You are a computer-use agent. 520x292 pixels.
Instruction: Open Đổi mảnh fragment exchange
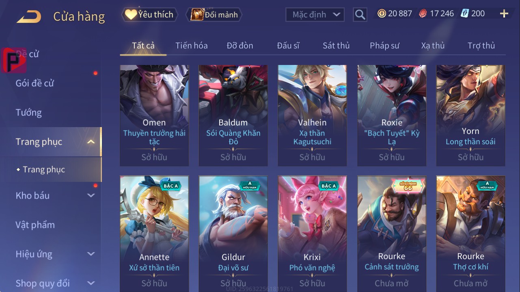(214, 15)
